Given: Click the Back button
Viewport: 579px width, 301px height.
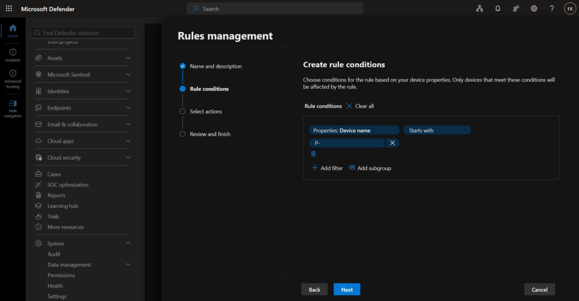Looking at the screenshot, I should tap(314, 289).
